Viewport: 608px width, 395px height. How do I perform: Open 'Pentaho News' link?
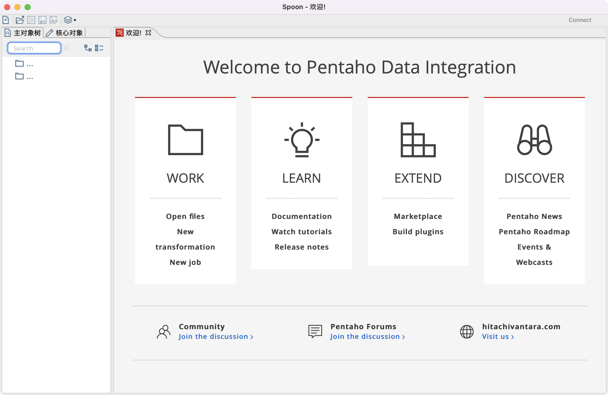point(534,216)
